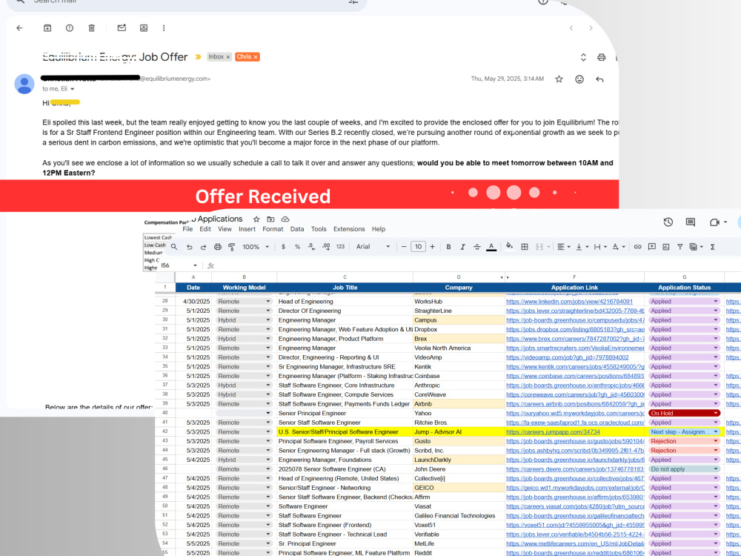741x556 pixels.
Task: Click the Gmail move-to icon
Action: point(144,28)
